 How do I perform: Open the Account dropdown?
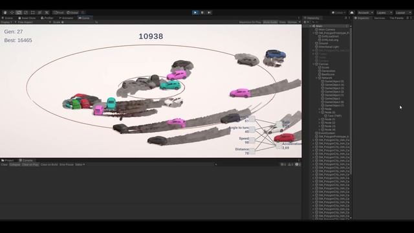365,12
